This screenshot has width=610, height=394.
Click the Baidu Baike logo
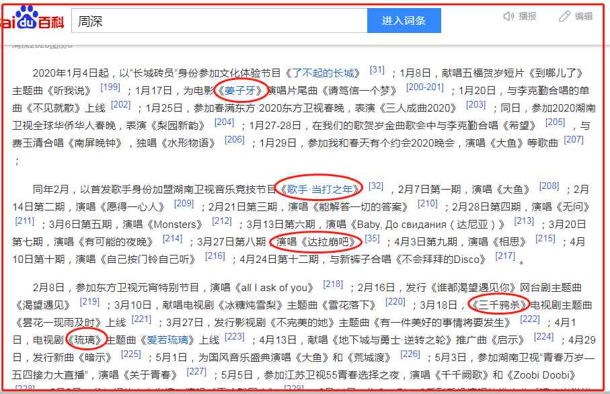34,19
